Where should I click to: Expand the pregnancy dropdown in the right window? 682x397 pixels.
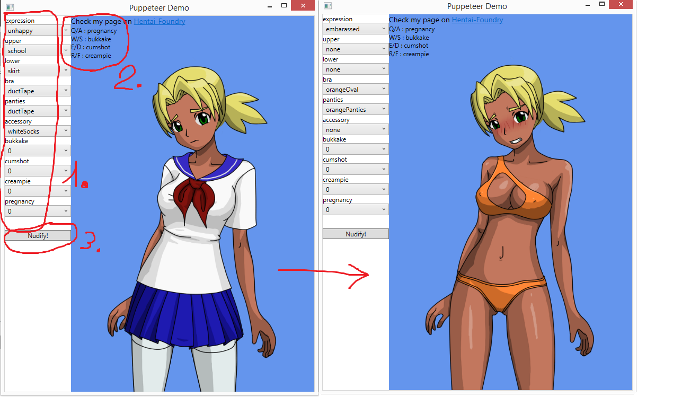point(356,210)
